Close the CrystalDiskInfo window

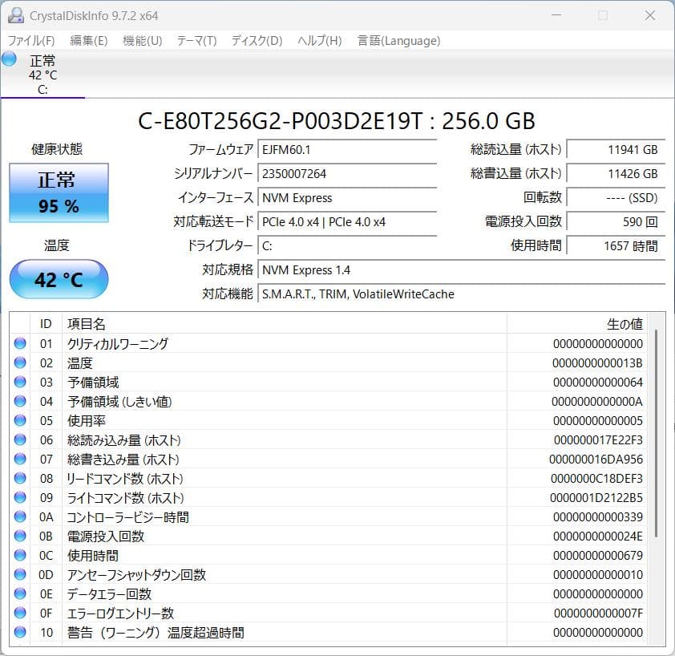[x=649, y=15]
